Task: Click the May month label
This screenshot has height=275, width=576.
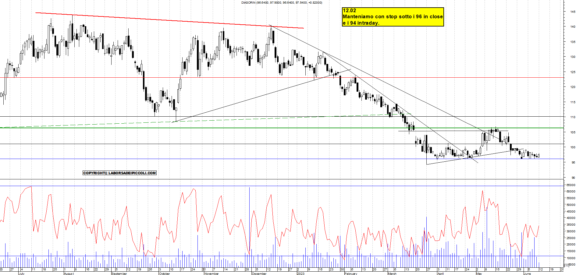Action: [x=479, y=273]
